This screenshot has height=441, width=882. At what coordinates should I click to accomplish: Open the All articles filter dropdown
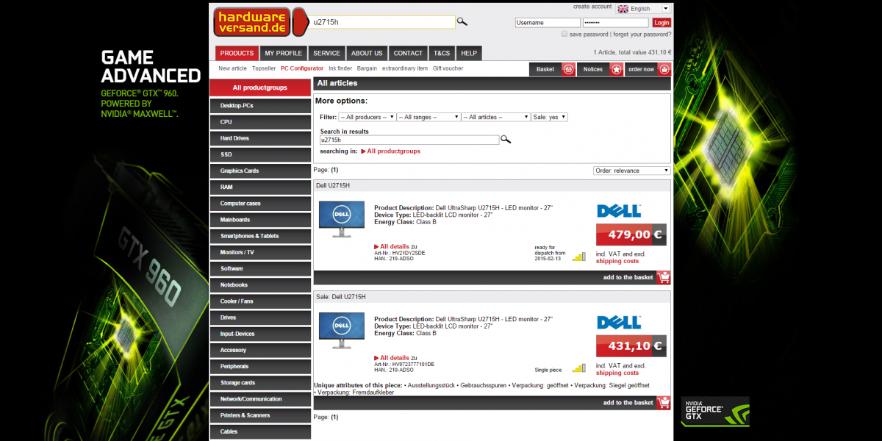click(496, 117)
